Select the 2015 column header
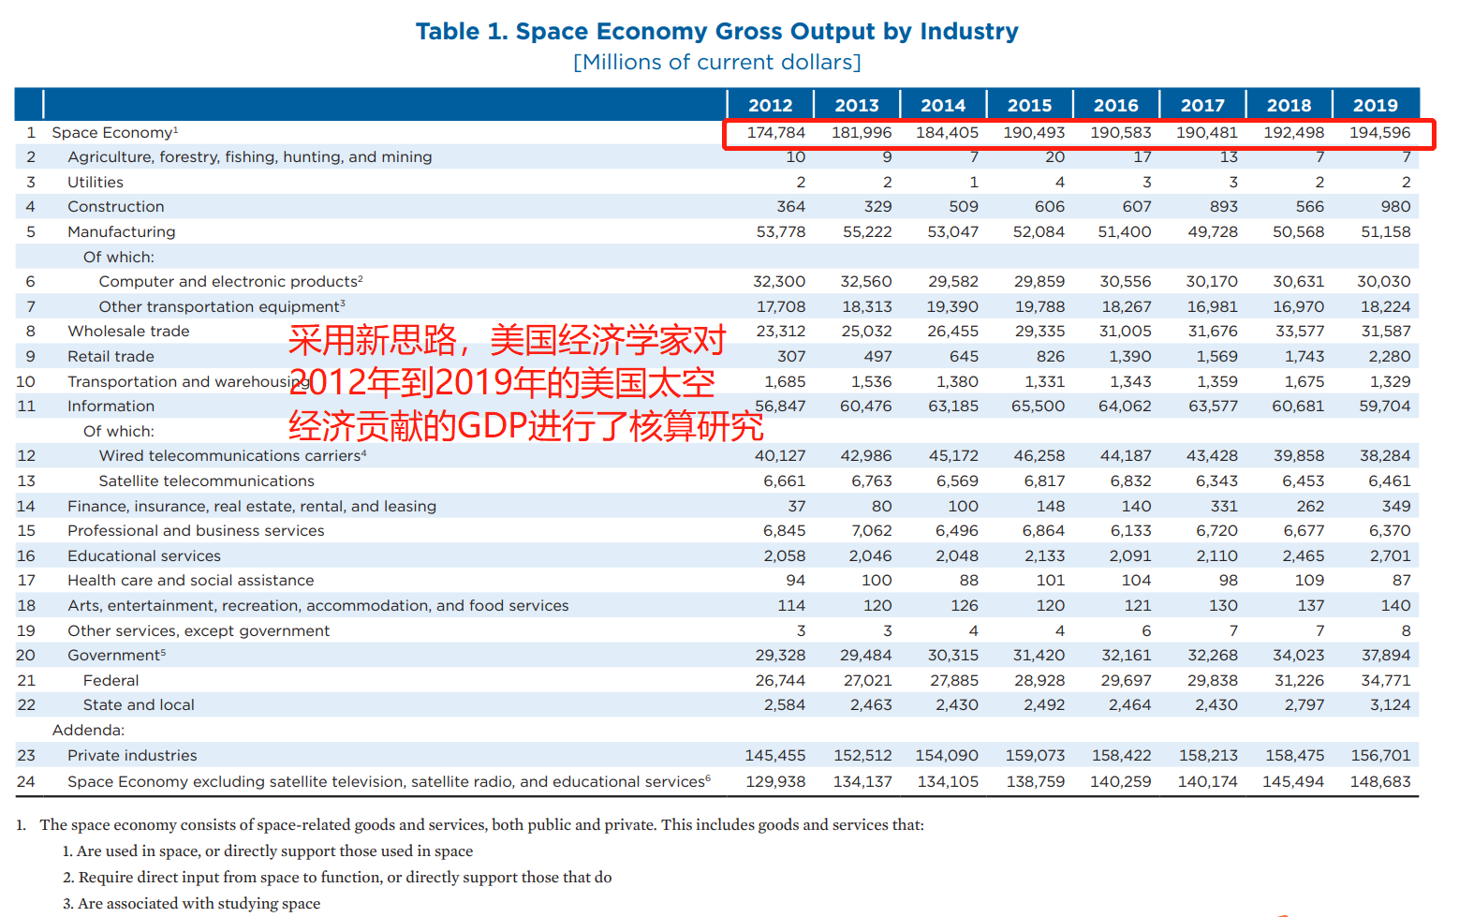 tap(1029, 105)
